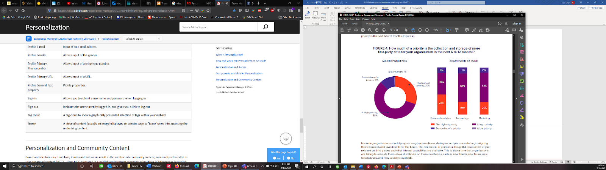Screen dimensions: 606x170
Task: Choose the Acrobat selection arrow tool
Action: tap(406, 30)
